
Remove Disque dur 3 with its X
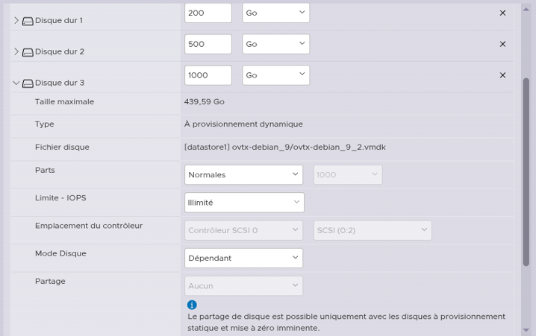coord(502,75)
